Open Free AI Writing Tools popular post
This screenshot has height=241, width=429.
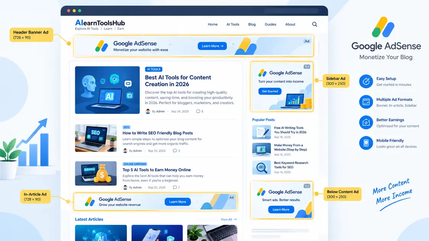pos(290,130)
